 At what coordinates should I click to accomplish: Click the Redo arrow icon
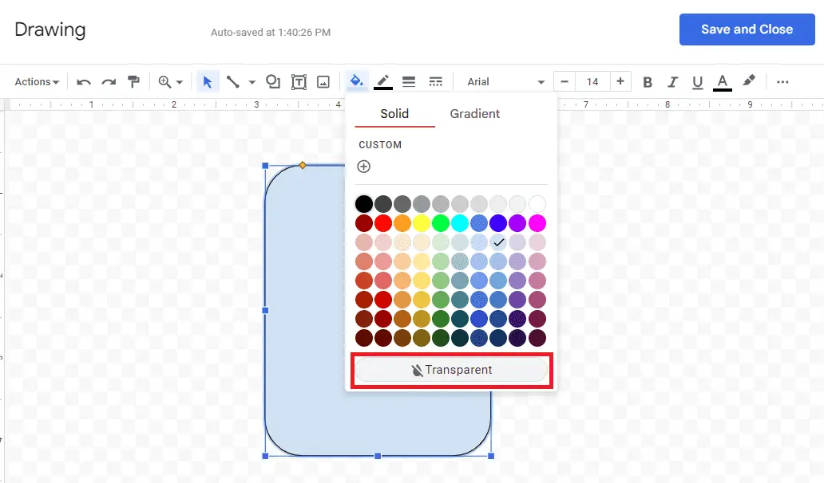coord(109,82)
